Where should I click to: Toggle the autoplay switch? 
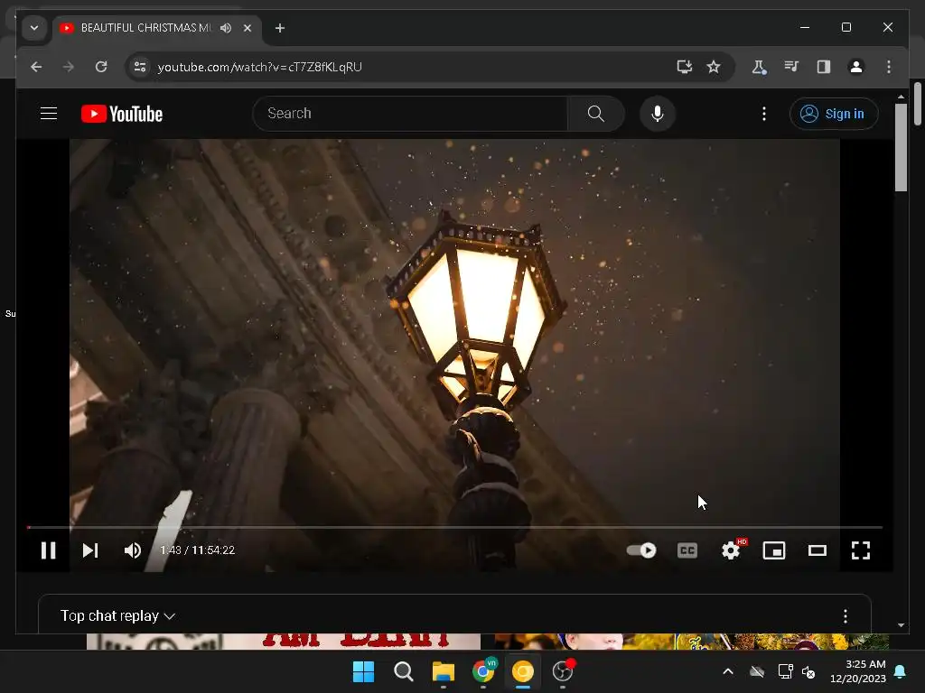641,550
